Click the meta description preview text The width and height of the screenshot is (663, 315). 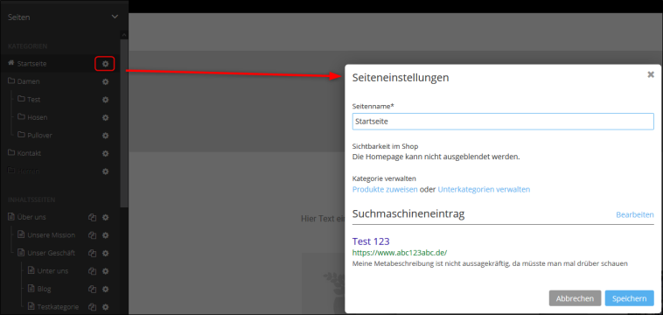click(490, 263)
